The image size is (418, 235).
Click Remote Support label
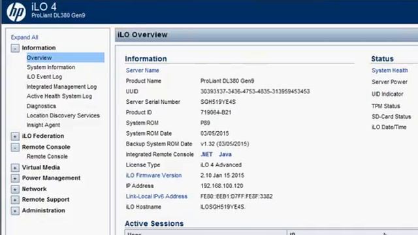coord(46,199)
